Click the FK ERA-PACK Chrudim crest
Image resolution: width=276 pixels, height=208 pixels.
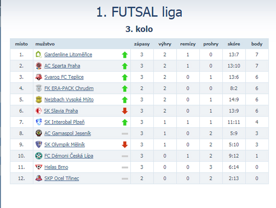point(39,88)
